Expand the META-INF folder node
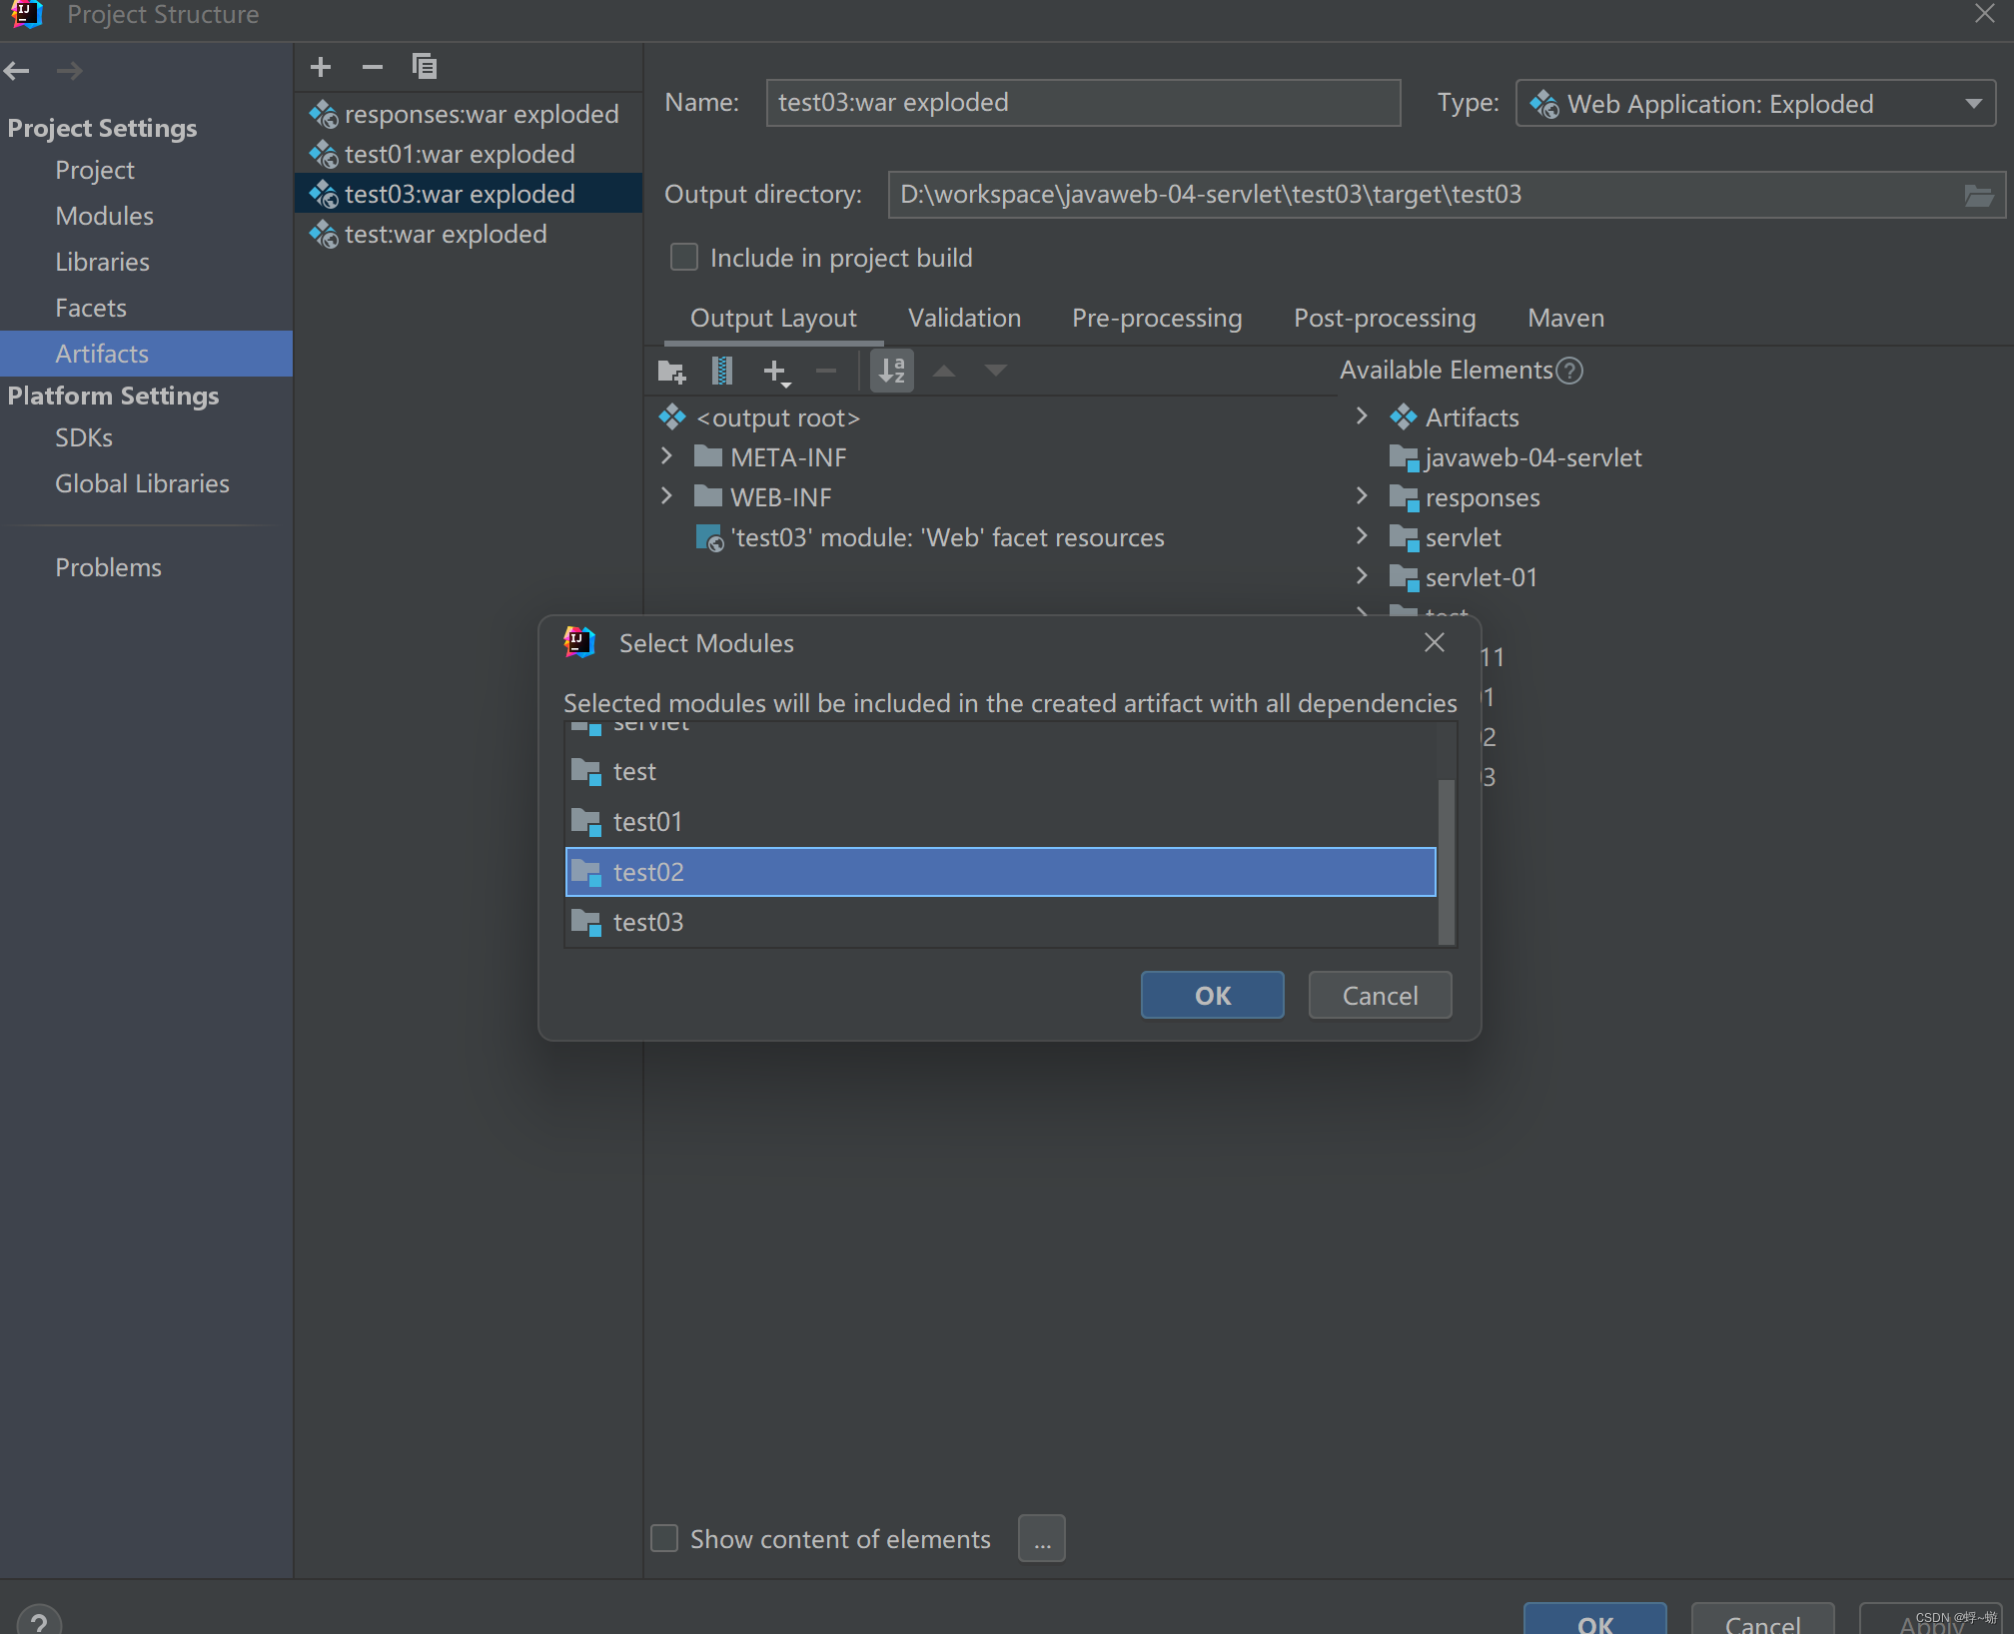 pyautogui.click(x=667, y=457)
